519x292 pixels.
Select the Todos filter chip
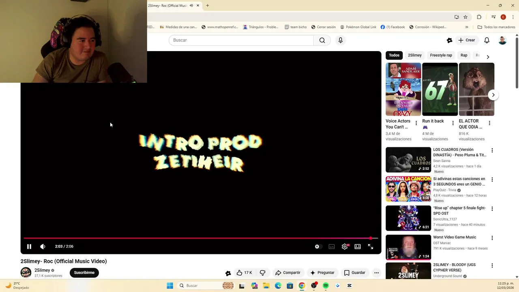[394, 55]
